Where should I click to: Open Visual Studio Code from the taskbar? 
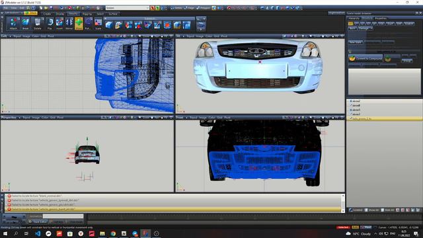[38, 233]
